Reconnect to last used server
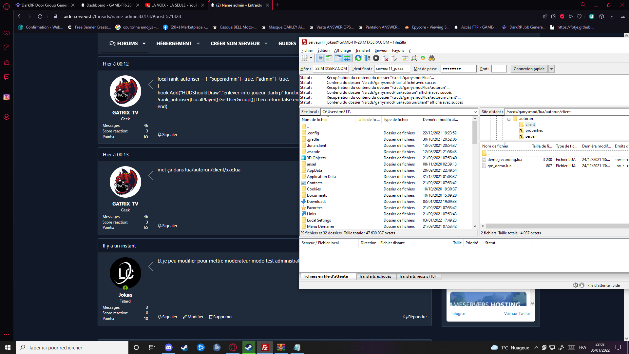 click(394, 58)
